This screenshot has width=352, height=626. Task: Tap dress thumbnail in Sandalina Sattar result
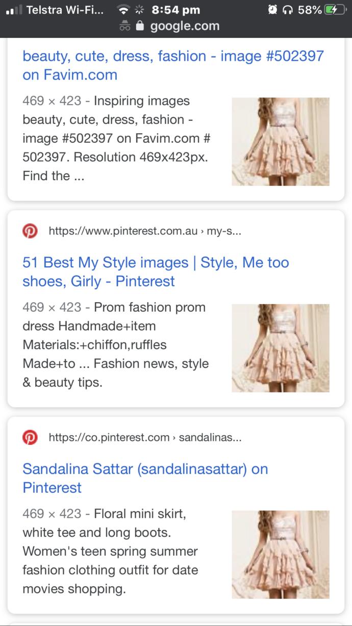click(x=281, y=554)
